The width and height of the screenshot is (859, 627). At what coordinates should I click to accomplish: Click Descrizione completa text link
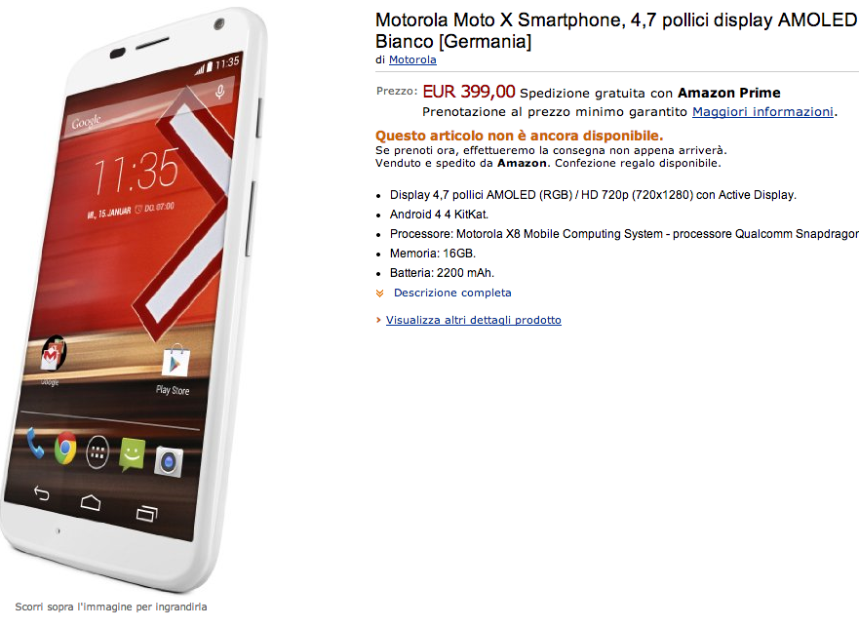pyautogui.click(x=452, y=293)
